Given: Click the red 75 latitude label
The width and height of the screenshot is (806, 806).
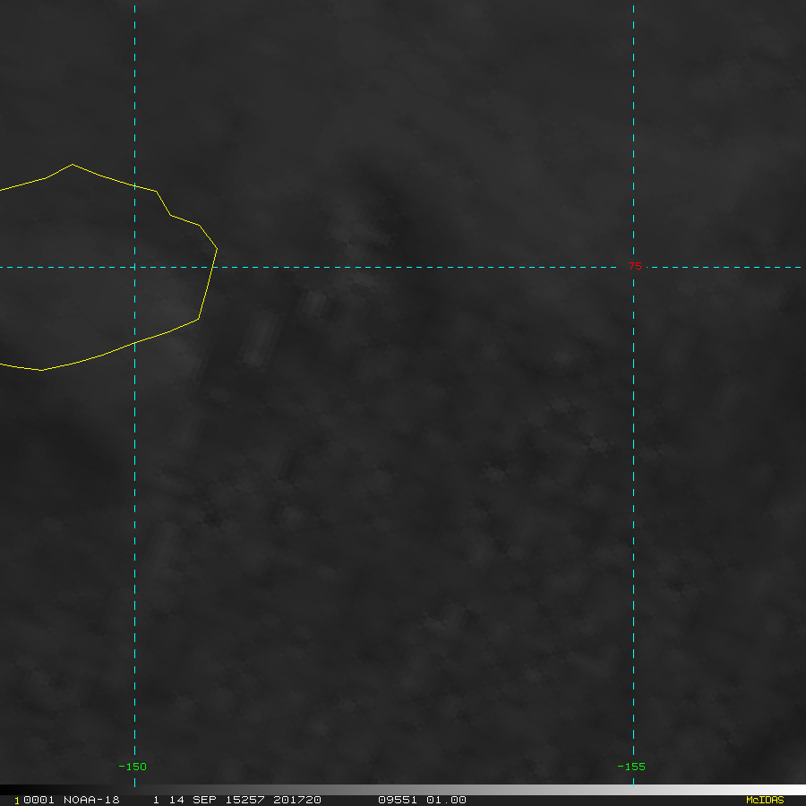Looking at the screenshot, I should (x=634, y=267).
